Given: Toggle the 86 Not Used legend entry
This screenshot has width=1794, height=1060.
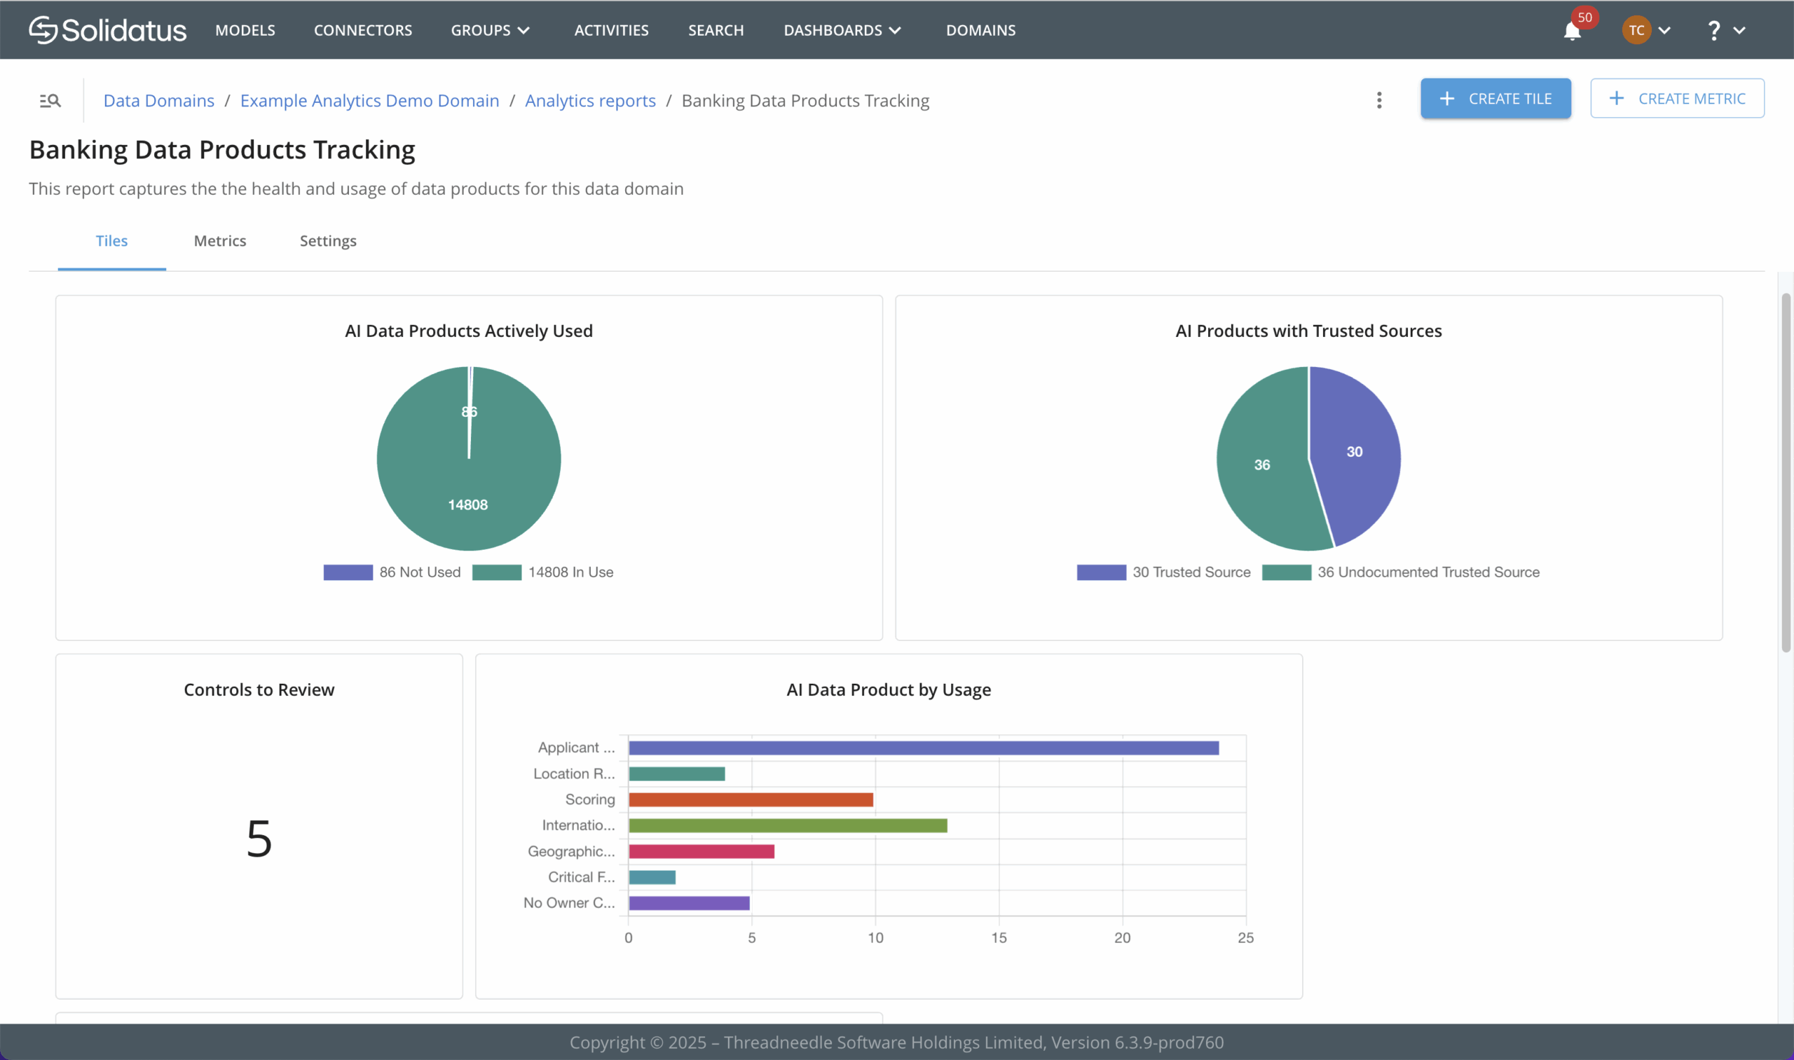Looking at the screenshot, I should (x=392, y=572).
